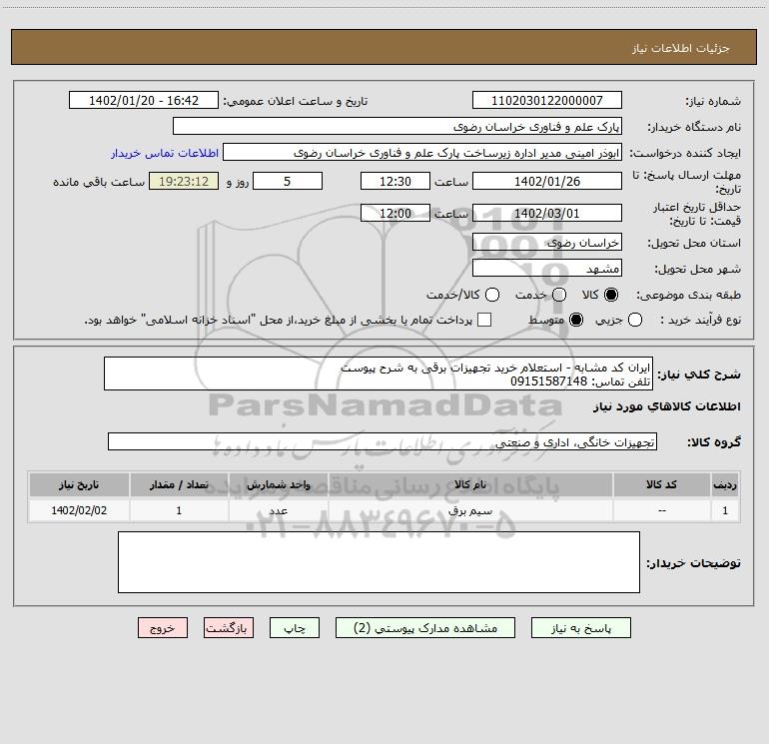Choose the جزیی purchase type radio

[x=635, y=320]
